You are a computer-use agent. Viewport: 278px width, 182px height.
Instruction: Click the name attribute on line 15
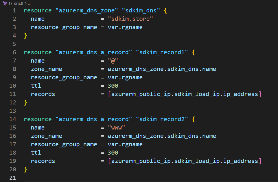coord(38,127)
